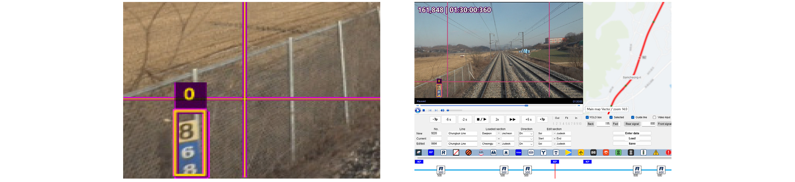Image resolution: width=795 pixels, height=182 pixels.
Task: Click the Fit zoom button
Action: pos(567,118)
